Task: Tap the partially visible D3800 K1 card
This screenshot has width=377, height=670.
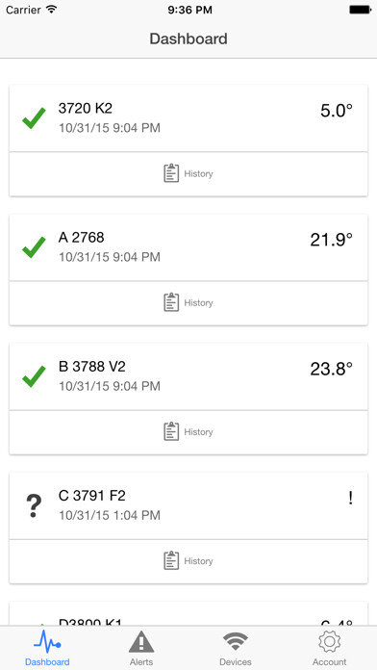Action: click(188, 614)
